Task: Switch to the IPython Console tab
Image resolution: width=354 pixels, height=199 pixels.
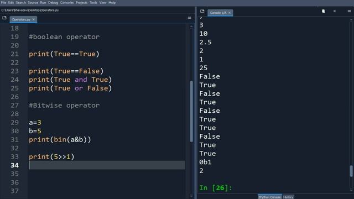Action: pyautogui.click(x=269, y=197)
